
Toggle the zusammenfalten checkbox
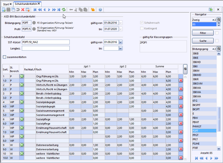pyautogui.click(x=4, y=57)
